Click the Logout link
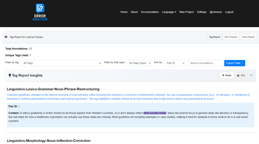This screenshot has width=259, height=144. point(229,12)
